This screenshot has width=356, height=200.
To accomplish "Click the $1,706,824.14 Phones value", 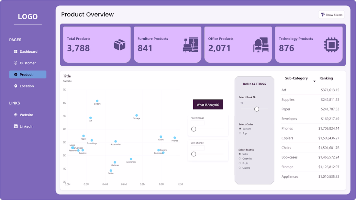I will (x=329, y=128).
